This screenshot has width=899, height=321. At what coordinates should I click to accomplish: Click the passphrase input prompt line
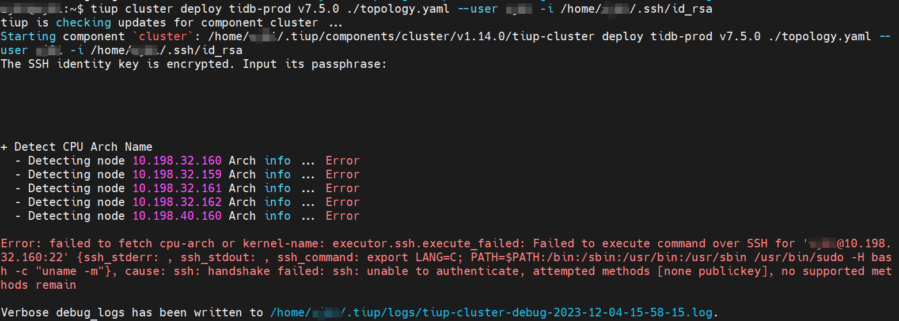point(194,64)
